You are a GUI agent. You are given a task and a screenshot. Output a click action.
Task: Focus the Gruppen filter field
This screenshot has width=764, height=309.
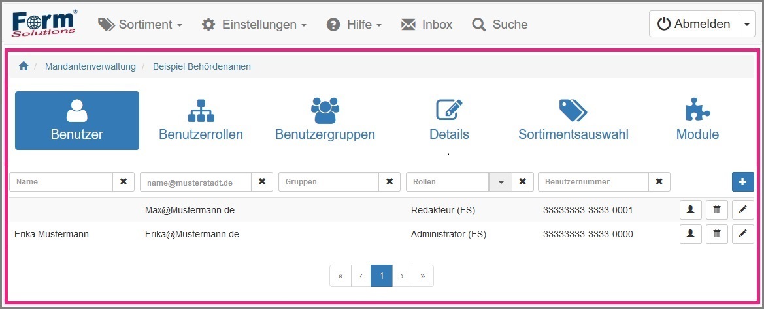point(329,182)
